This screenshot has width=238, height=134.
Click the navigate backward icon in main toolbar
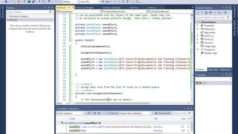6,1
